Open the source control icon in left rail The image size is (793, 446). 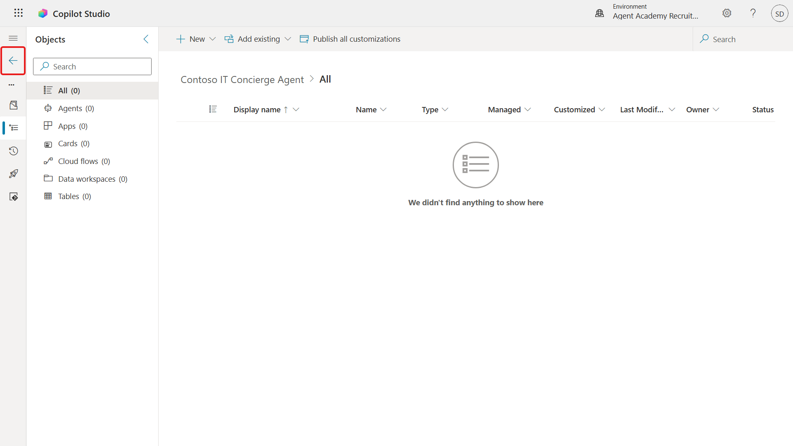click(14, 197)
